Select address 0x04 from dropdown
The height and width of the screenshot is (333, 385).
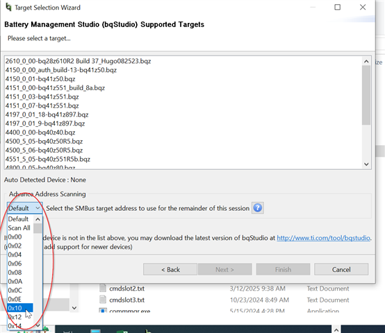(x=15, y=255)
